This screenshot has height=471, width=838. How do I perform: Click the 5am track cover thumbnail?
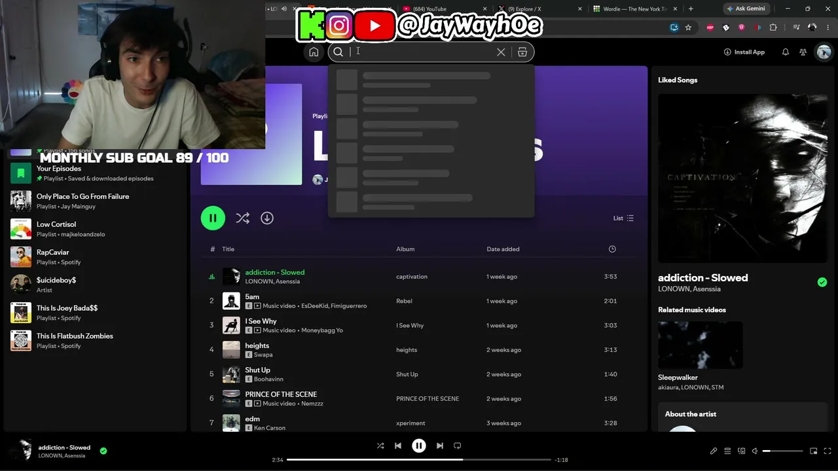(x=231, y=301)
